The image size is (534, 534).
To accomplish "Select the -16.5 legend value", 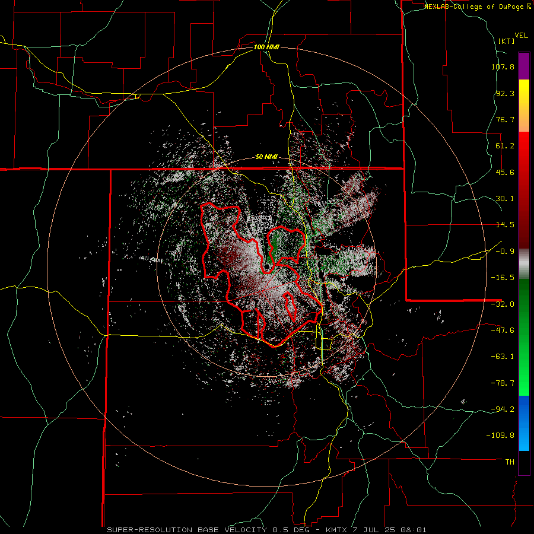I will [503, 278].
